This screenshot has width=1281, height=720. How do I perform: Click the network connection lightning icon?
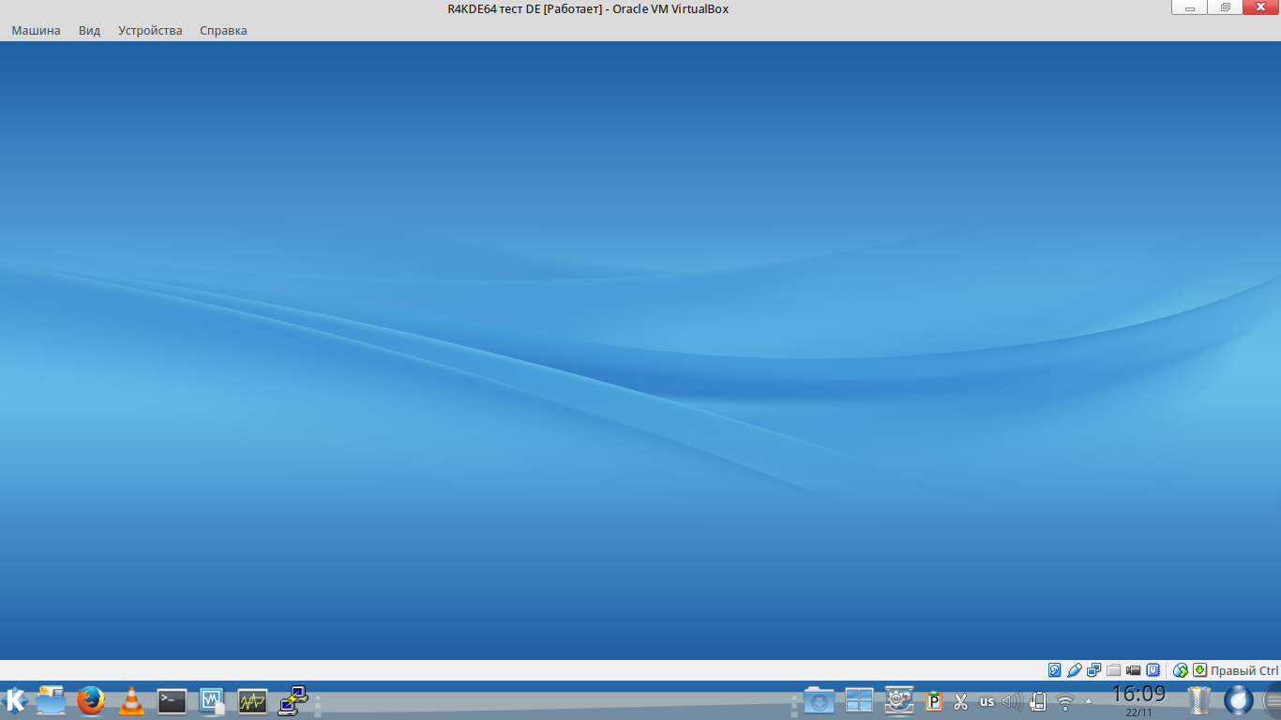click(293, 700)
